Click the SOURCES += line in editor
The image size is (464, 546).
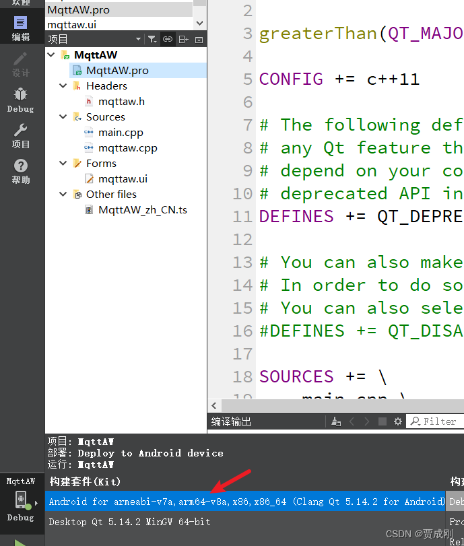[323, 377]
